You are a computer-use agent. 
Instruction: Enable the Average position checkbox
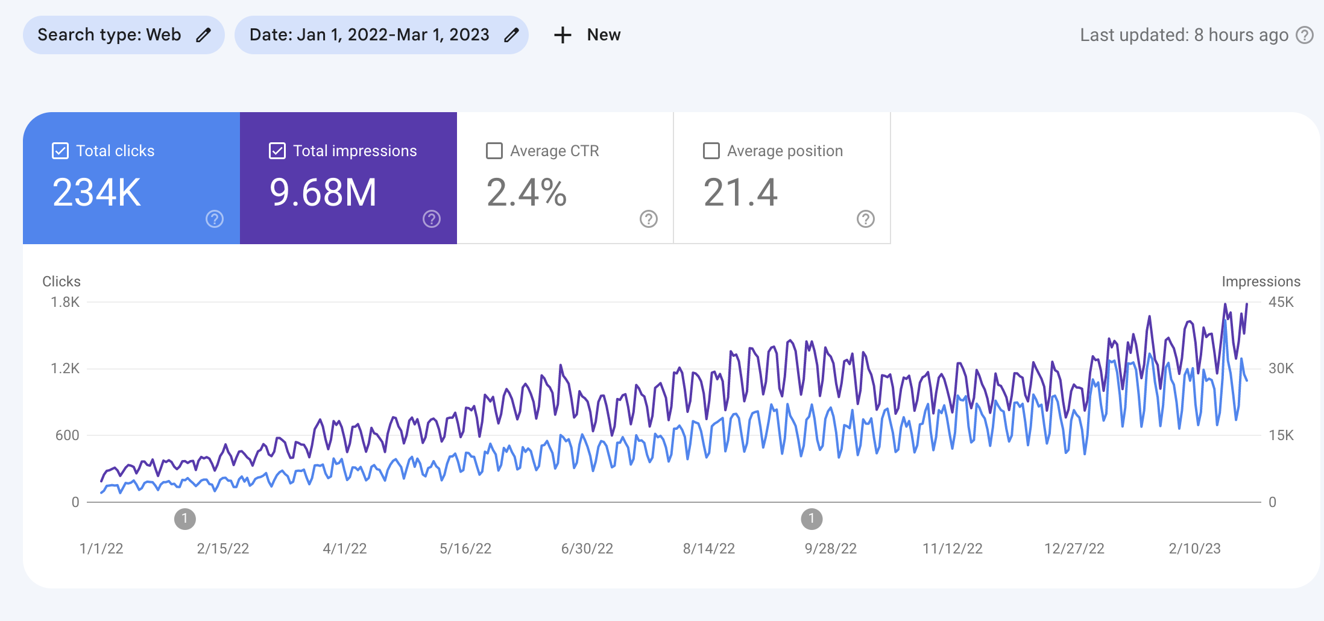point(711,151)
